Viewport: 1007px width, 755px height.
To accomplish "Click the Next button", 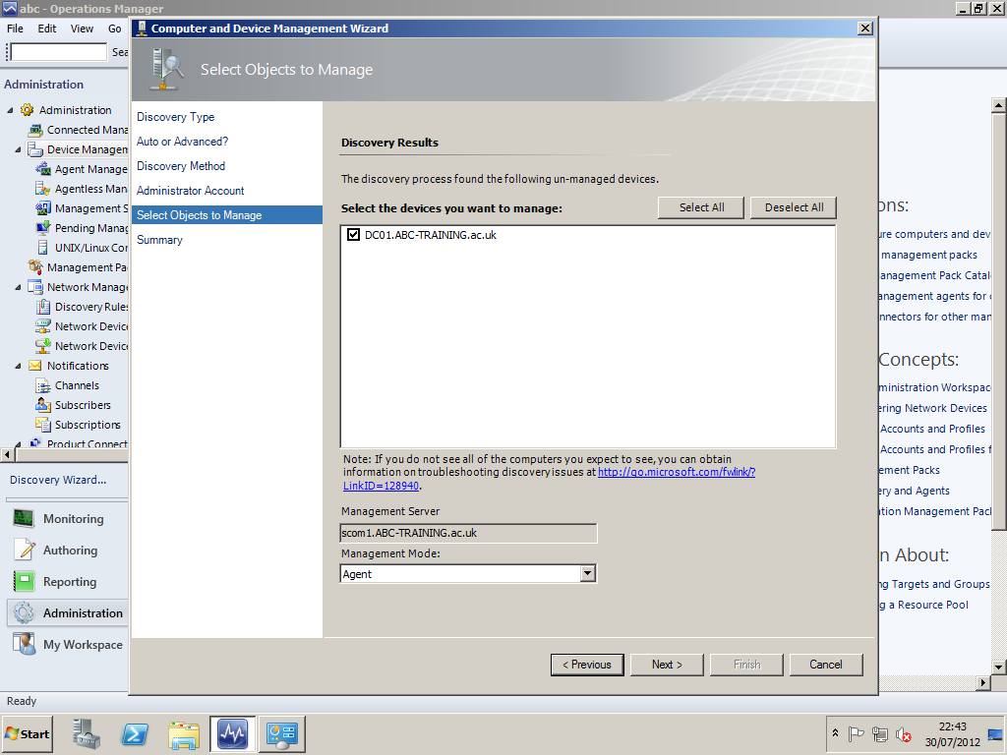I will (x=667, y=665).
